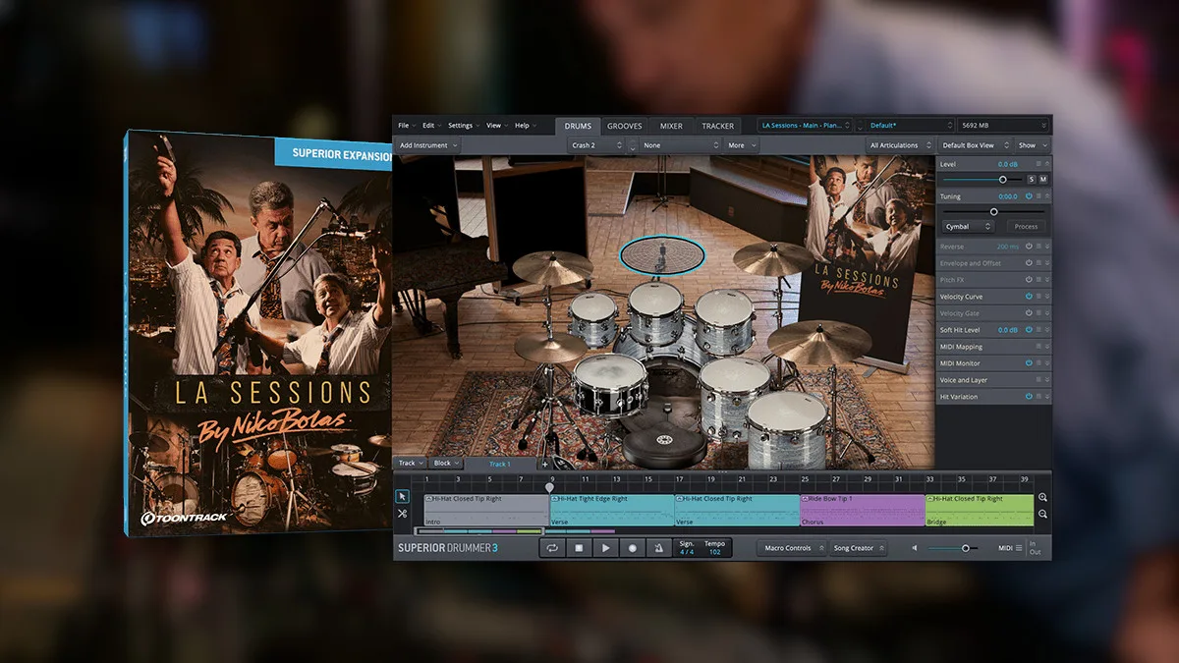Screen dimensions: 1179x663
Task: Stop playback with the stop button
Action: coord(580,548)
